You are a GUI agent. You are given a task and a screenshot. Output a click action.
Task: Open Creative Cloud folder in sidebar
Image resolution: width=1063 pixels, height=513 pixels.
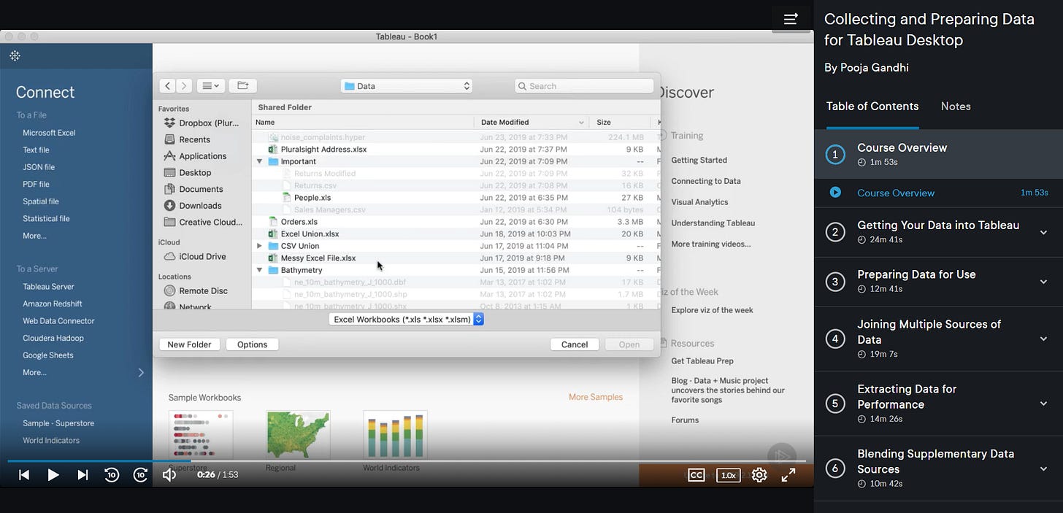point(202,223)
